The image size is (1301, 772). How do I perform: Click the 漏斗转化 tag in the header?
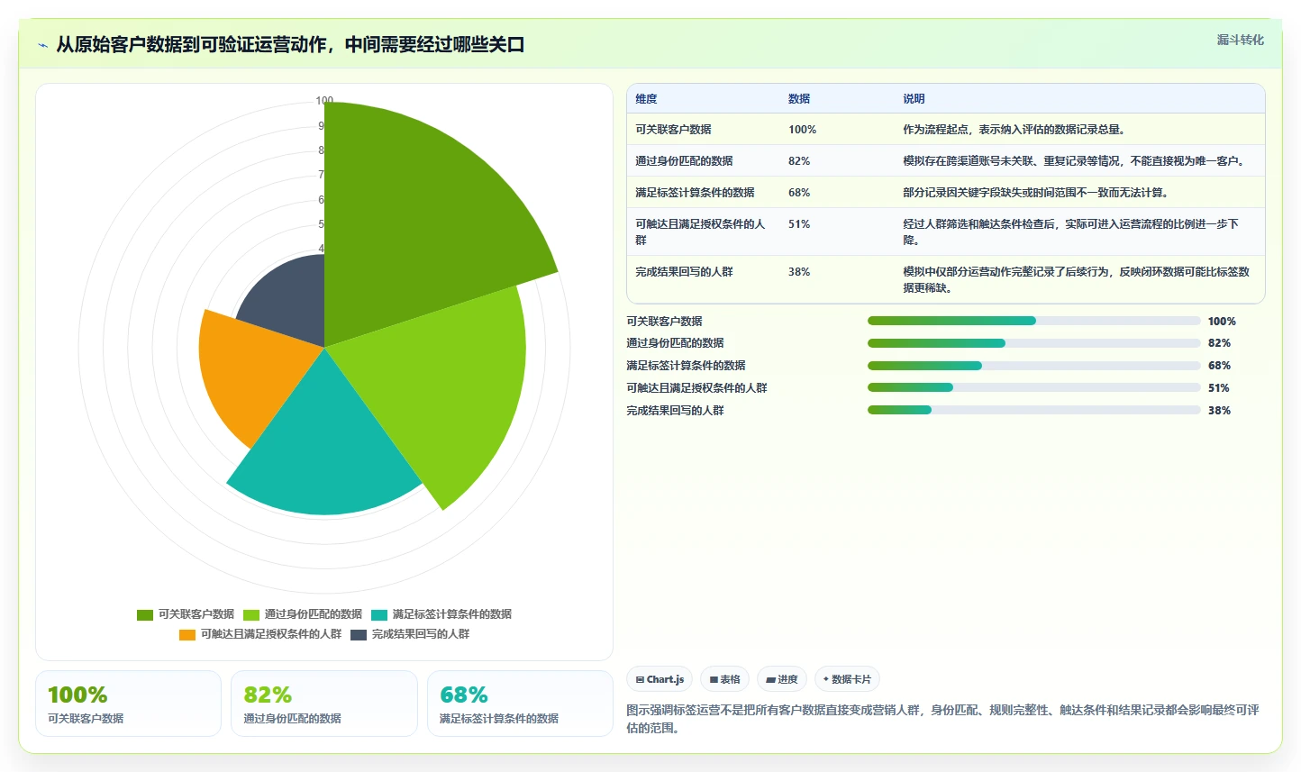pos(1240,40)
